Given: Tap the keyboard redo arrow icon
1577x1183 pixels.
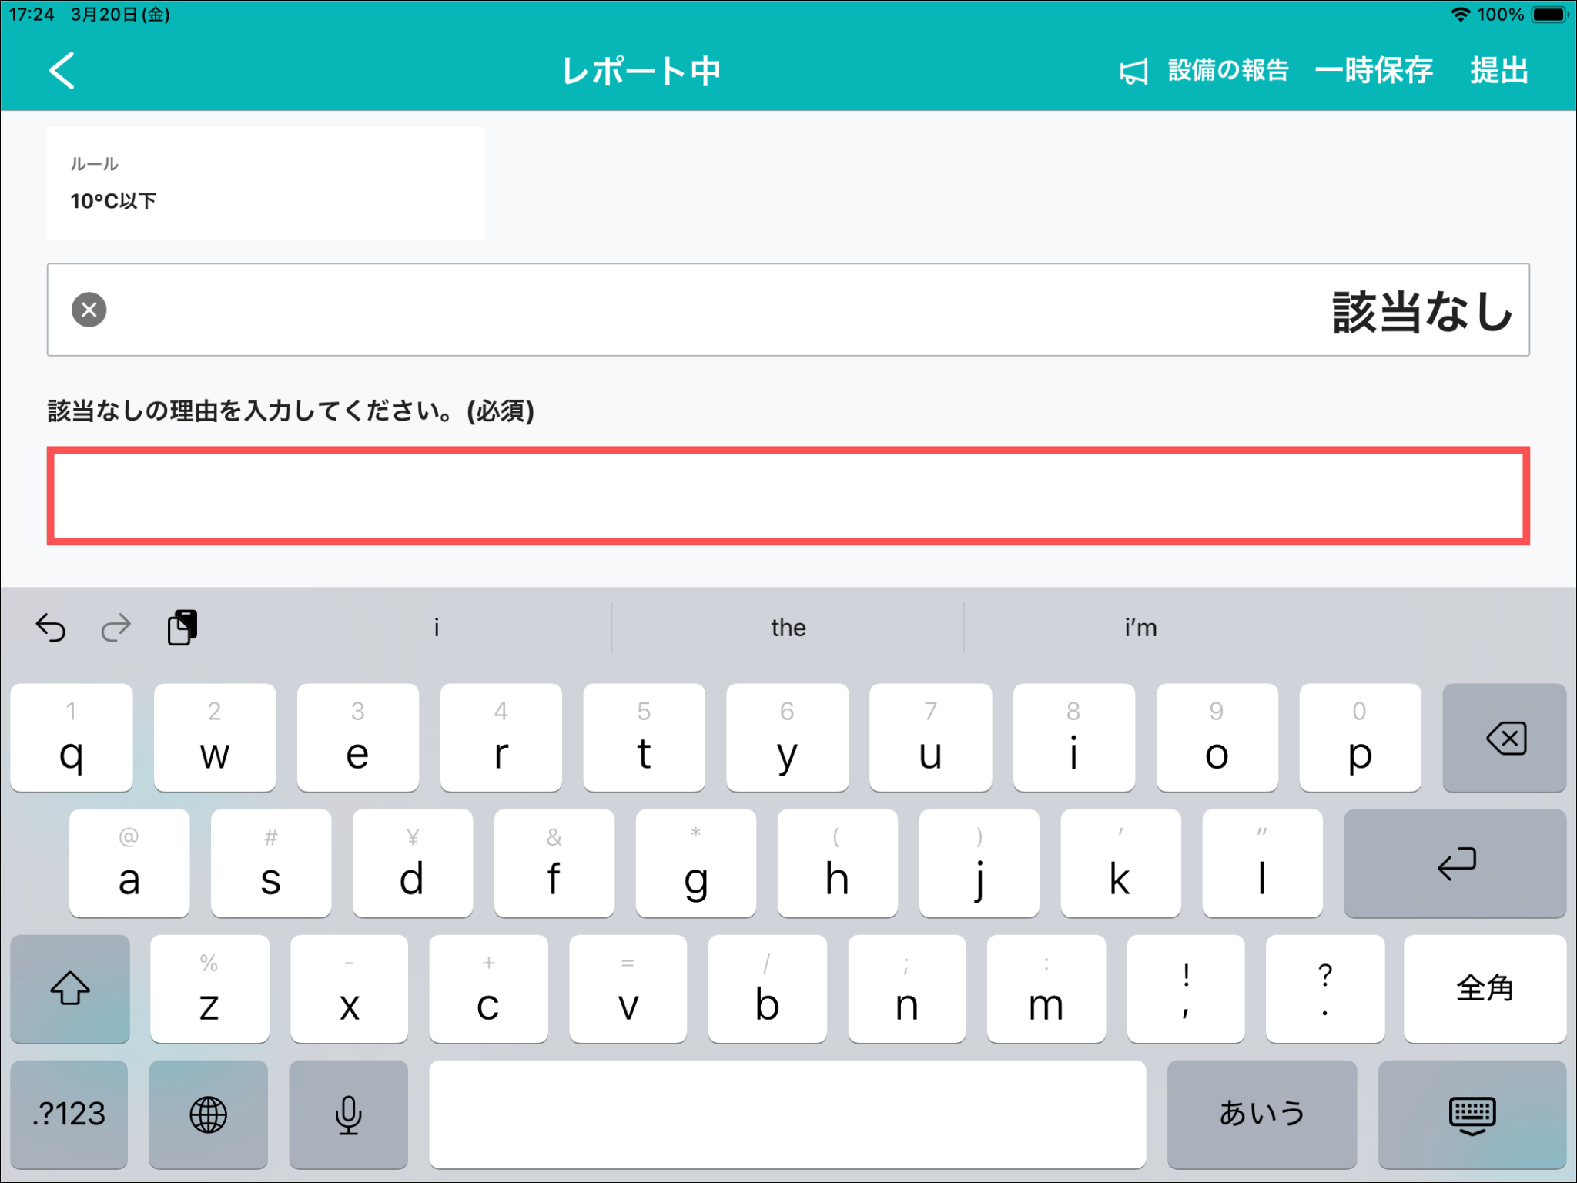Looking at the screenshot, I should click(116, 628).
